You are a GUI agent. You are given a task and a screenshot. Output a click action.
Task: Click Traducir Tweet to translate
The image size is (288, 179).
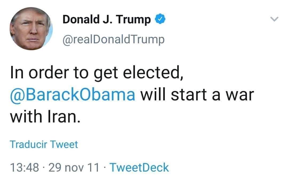(44, 144)
